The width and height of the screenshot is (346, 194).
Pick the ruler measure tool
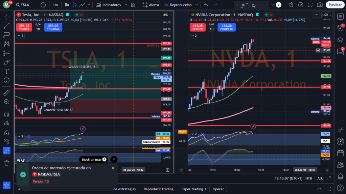(6, 92)
